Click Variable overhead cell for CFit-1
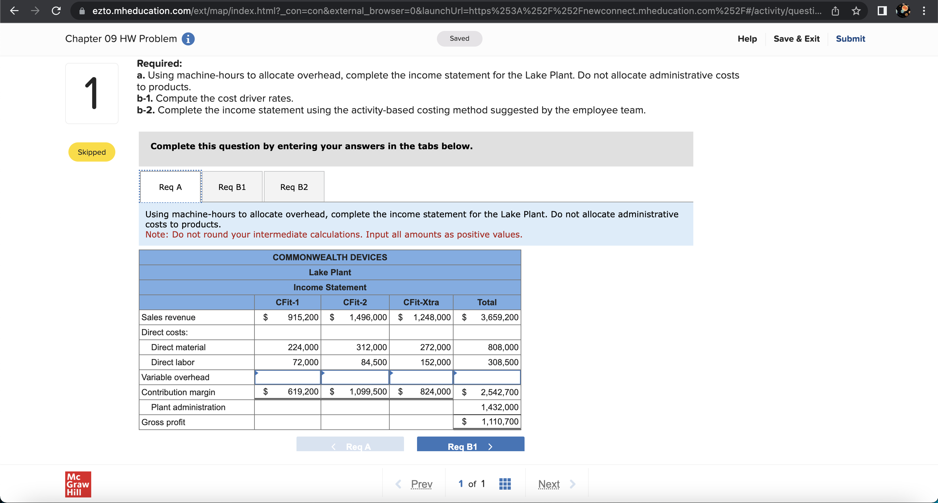This screenshot has width=938, height=503. (x=287, y=377)
